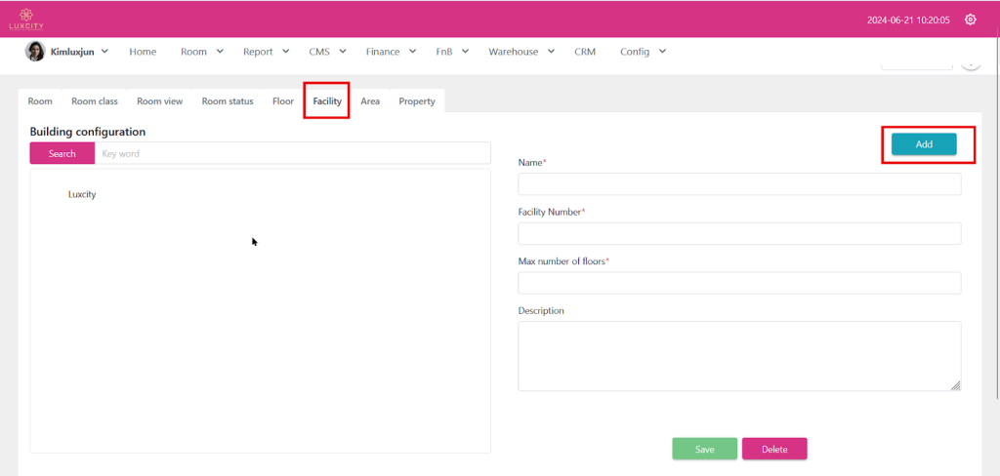This screenshot has height=476, width=1000.
Task: Go to Home in navigation bar
Action: click(143, 52)
